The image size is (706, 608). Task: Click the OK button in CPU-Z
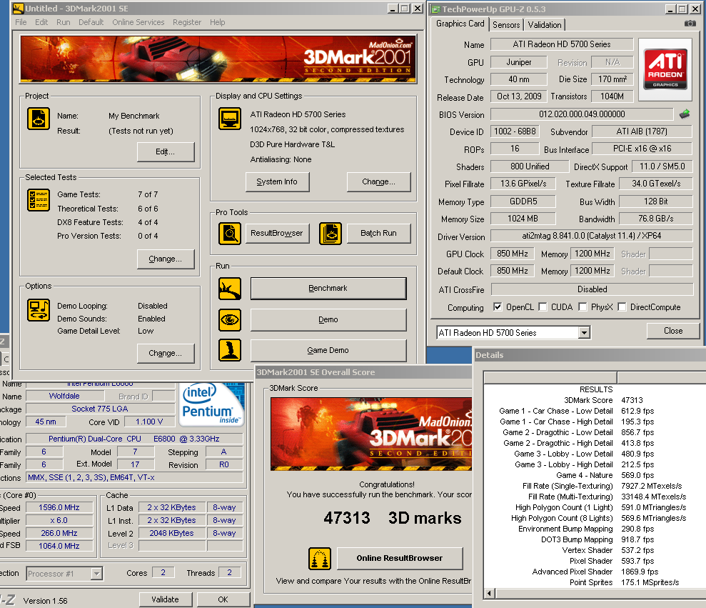pyautogui.click(x=223, y=599)
